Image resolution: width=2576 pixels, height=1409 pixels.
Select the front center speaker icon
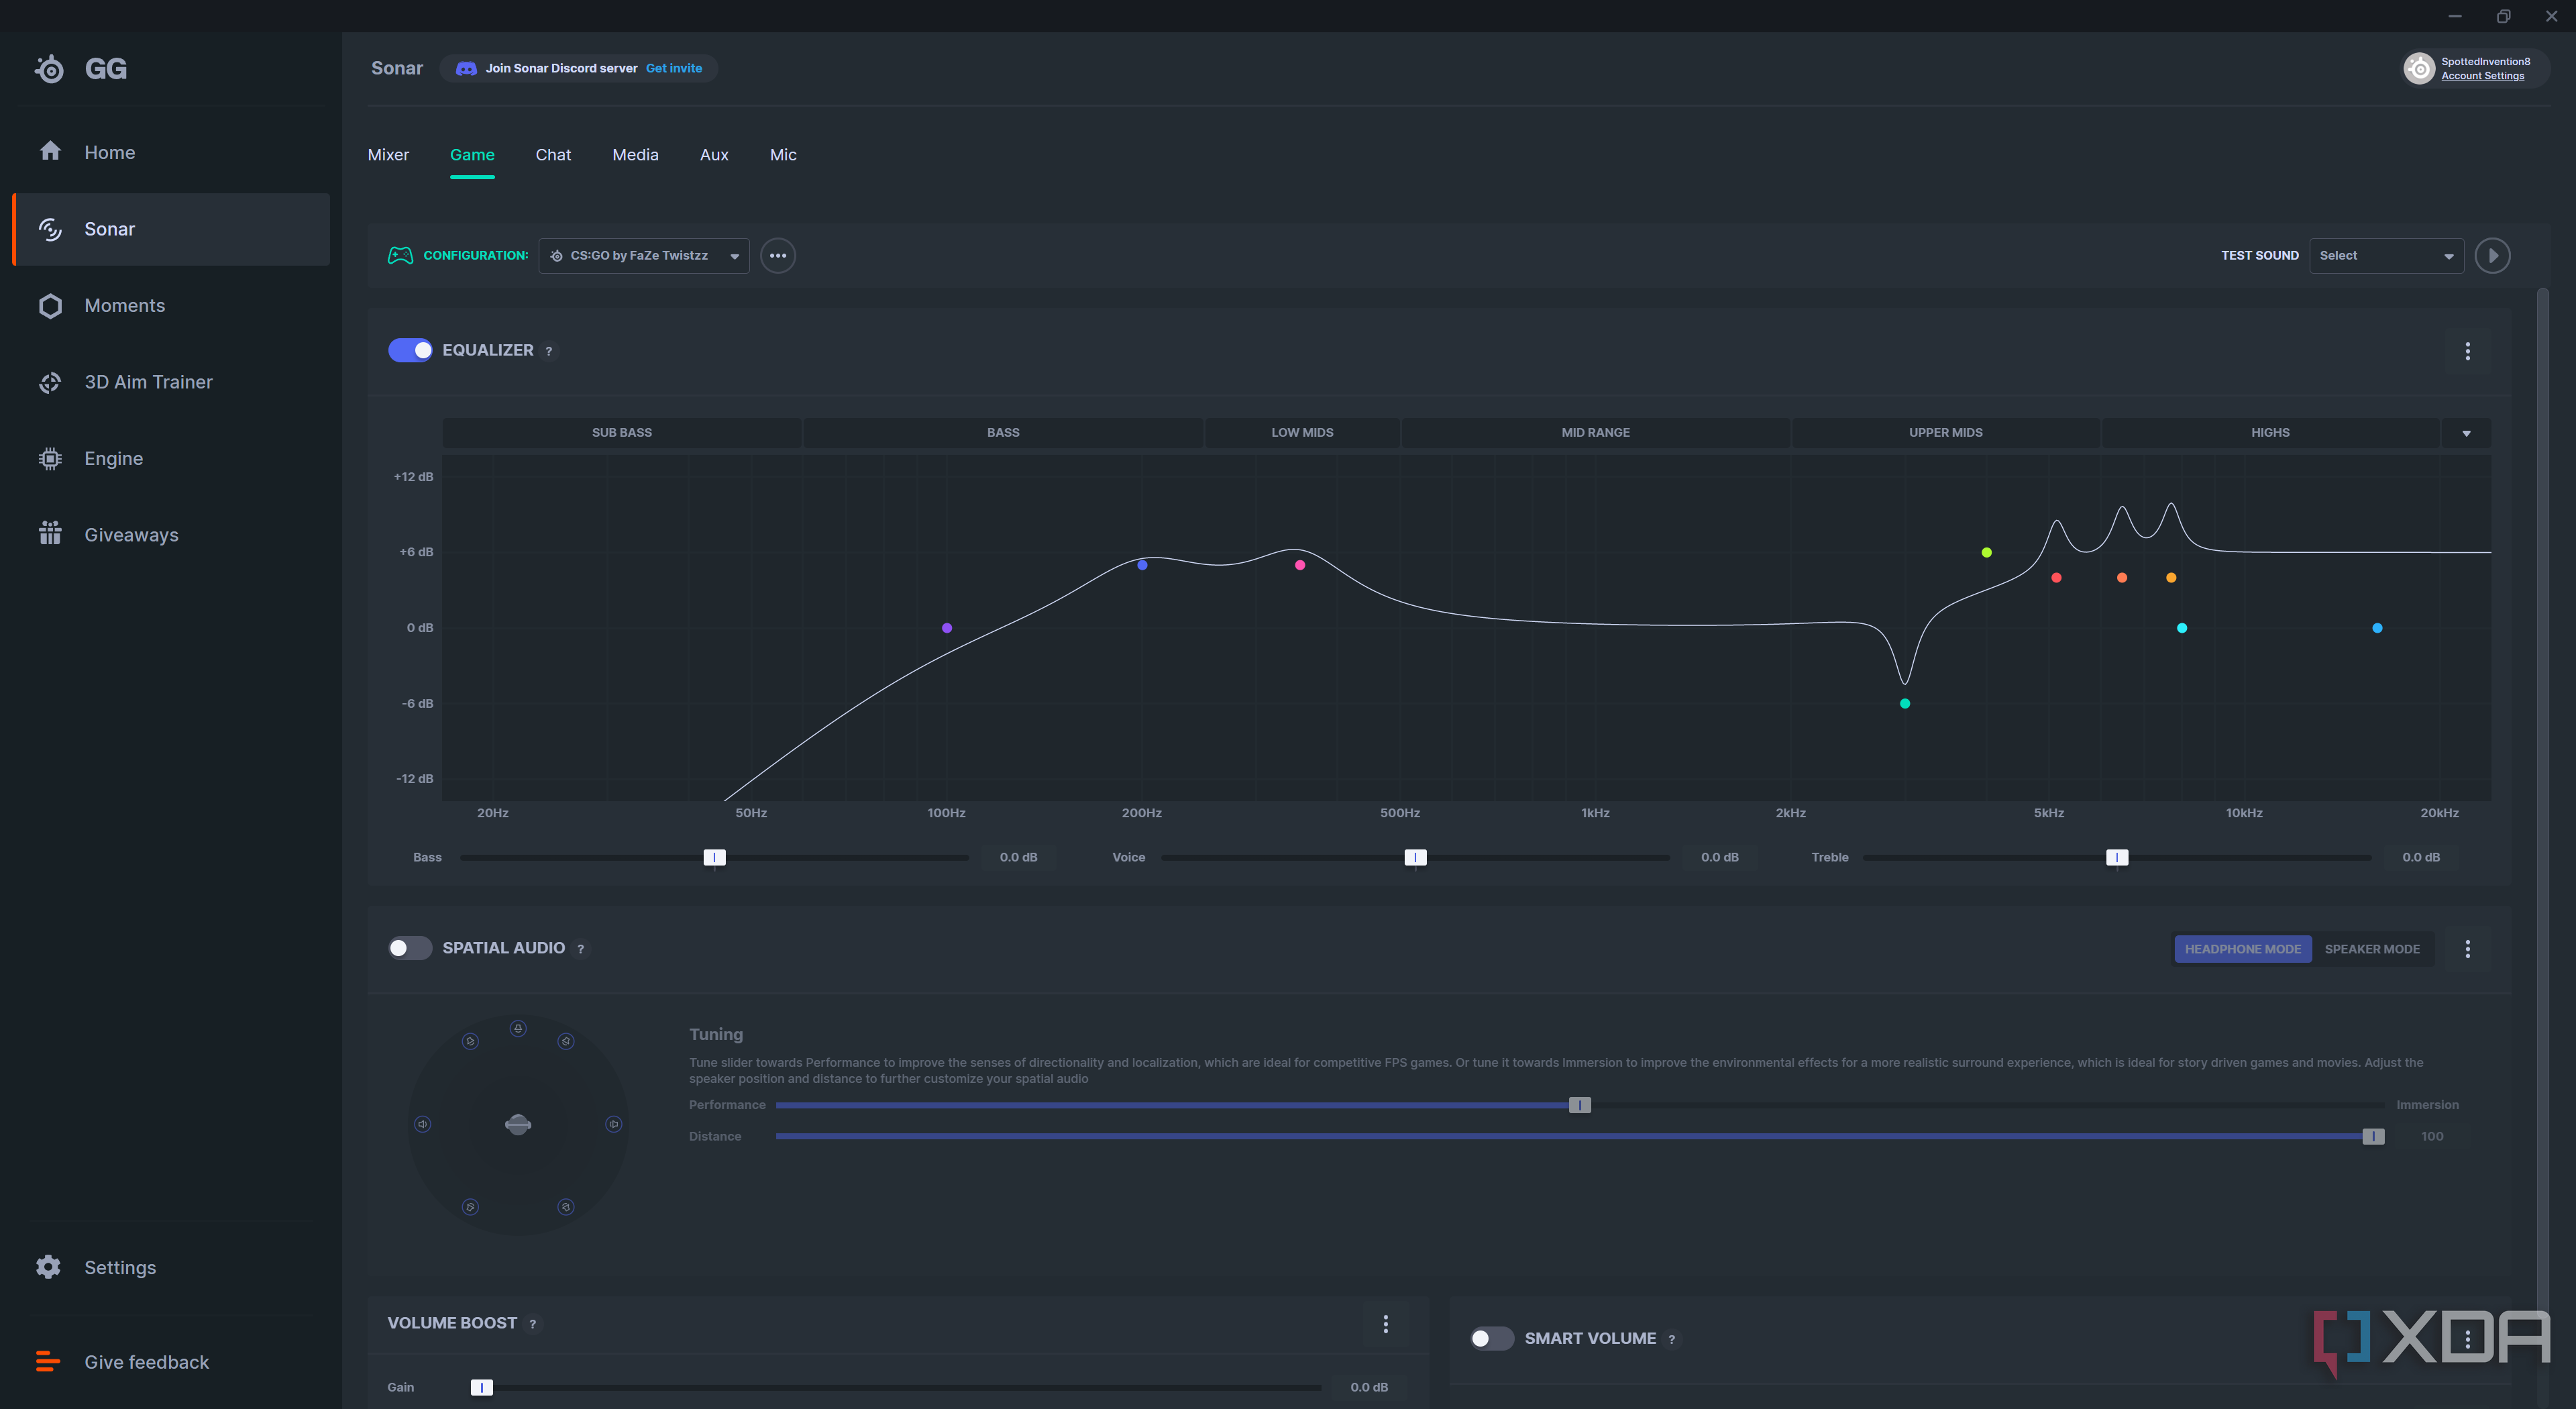(x=518, y=1028)
